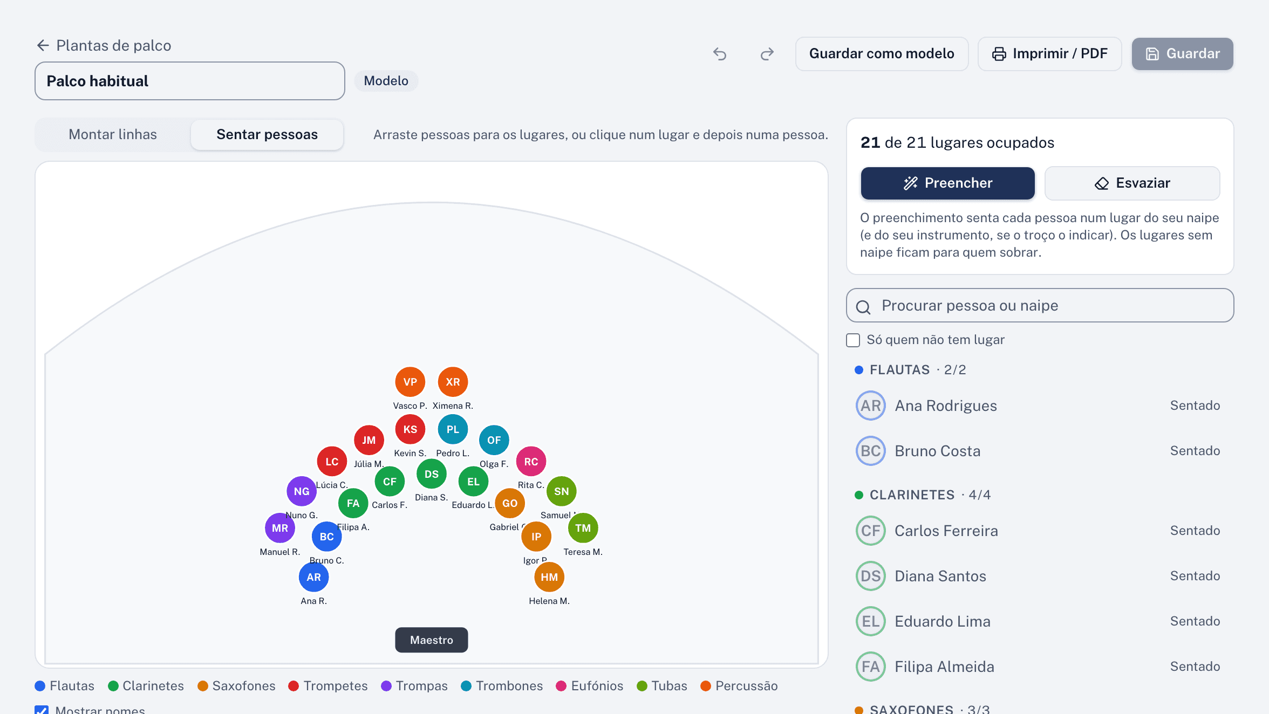Click the SN seat Samuel
1269x714 pixels.
click(x=562, y=491)
